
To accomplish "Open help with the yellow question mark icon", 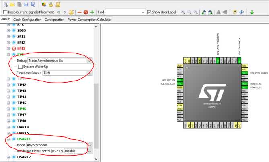I will coord(235,12).
